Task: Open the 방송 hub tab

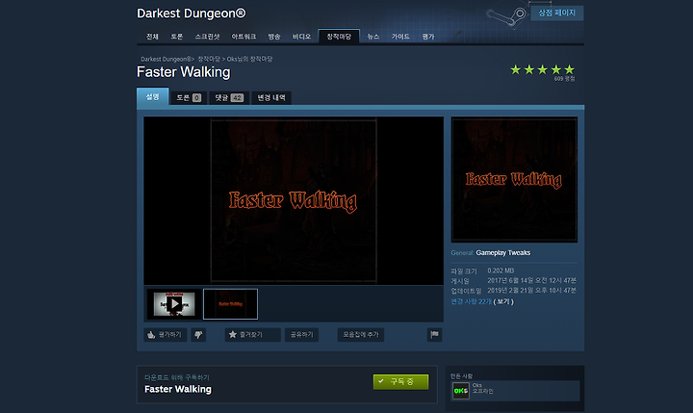Action: click(274, 37)
